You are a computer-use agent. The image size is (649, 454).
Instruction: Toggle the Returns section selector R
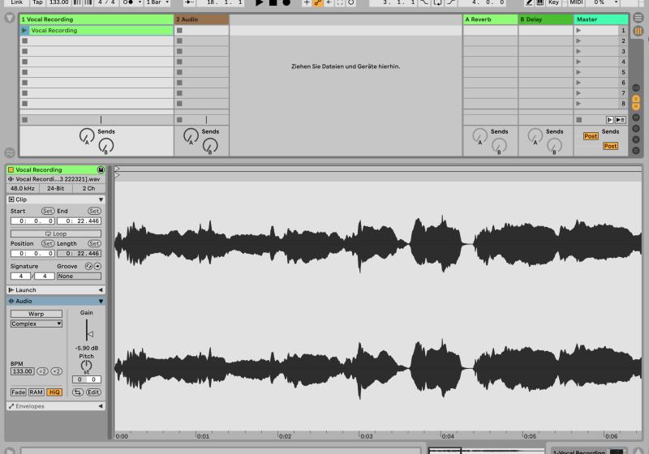tap(636, 106)
